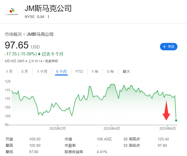Click the 免责声明 disclaimer link
The image size is (187, 156).
[x=51, y=61]
